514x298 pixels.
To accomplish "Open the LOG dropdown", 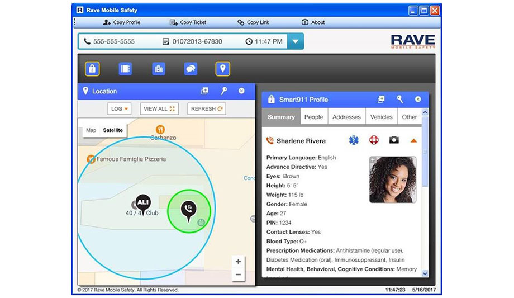I will [x=120, y=108].
